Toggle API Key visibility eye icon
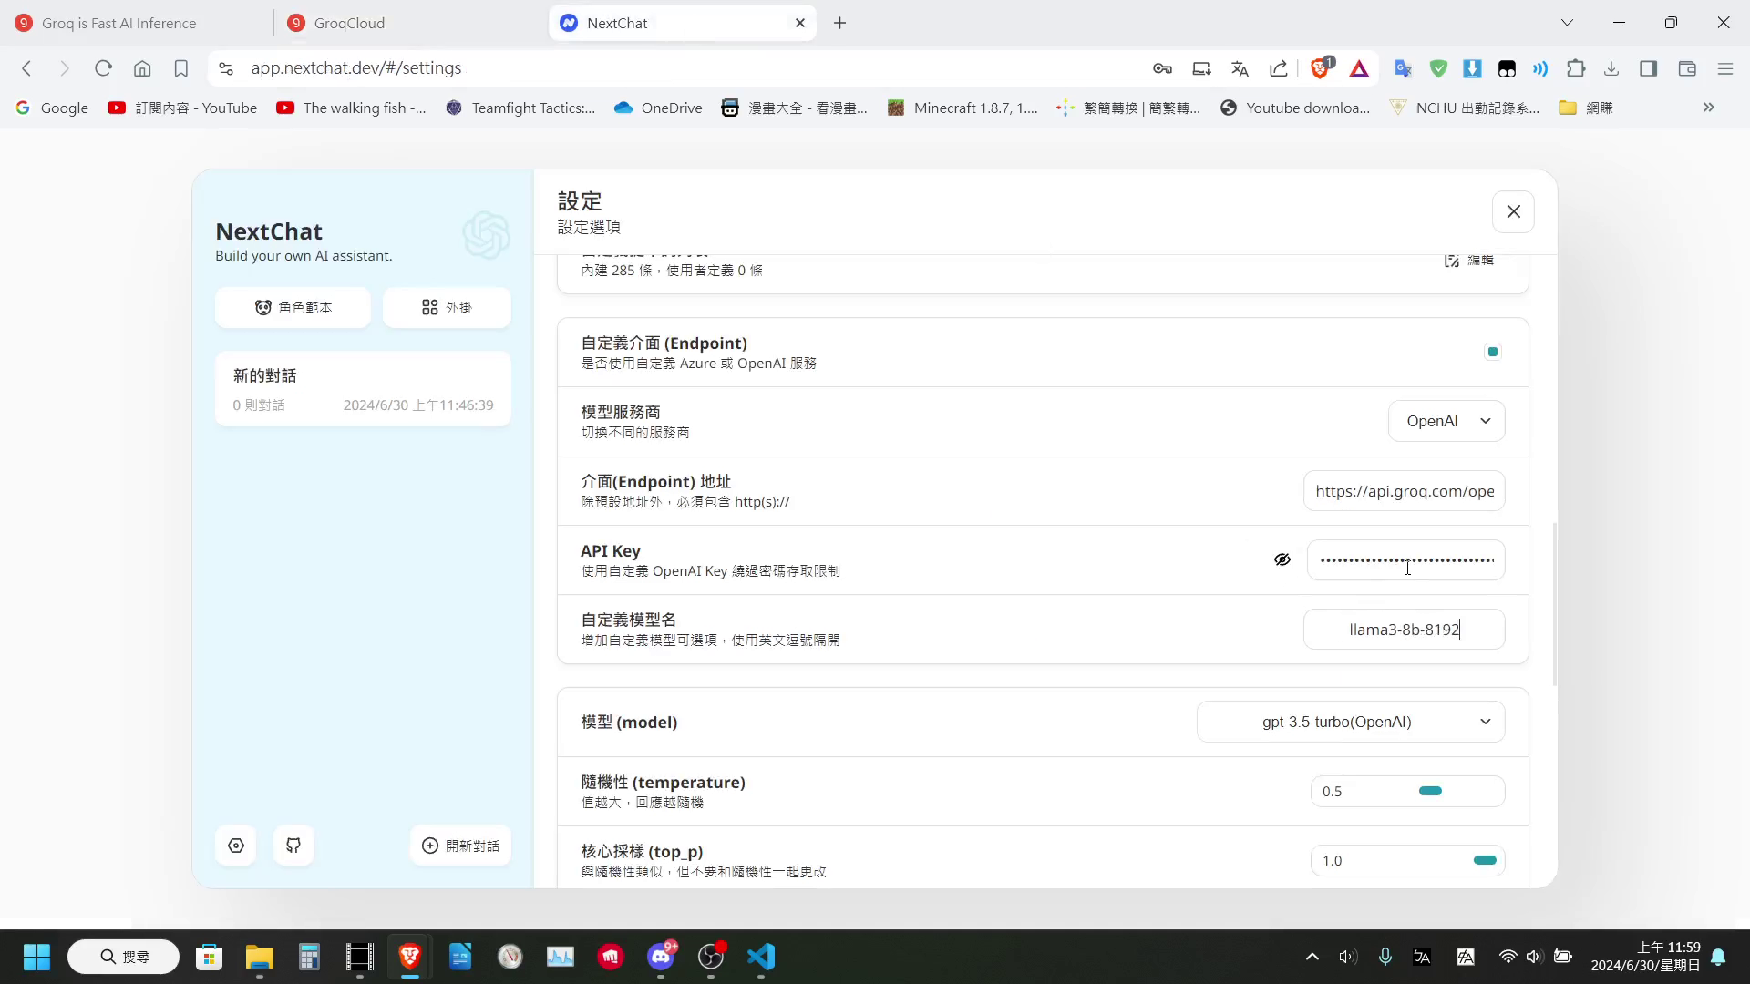This screenshot has height=984, width=1750. click(1282, 559)
